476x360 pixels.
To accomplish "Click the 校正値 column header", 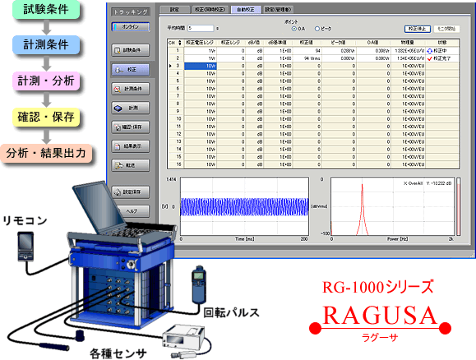I will pos(307,43).
